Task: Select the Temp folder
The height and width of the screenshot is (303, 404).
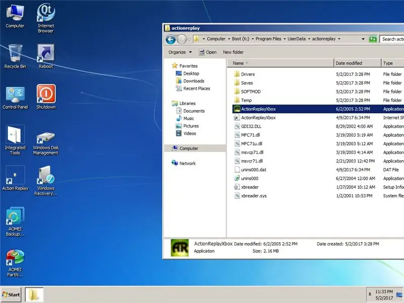Action: 243,100
